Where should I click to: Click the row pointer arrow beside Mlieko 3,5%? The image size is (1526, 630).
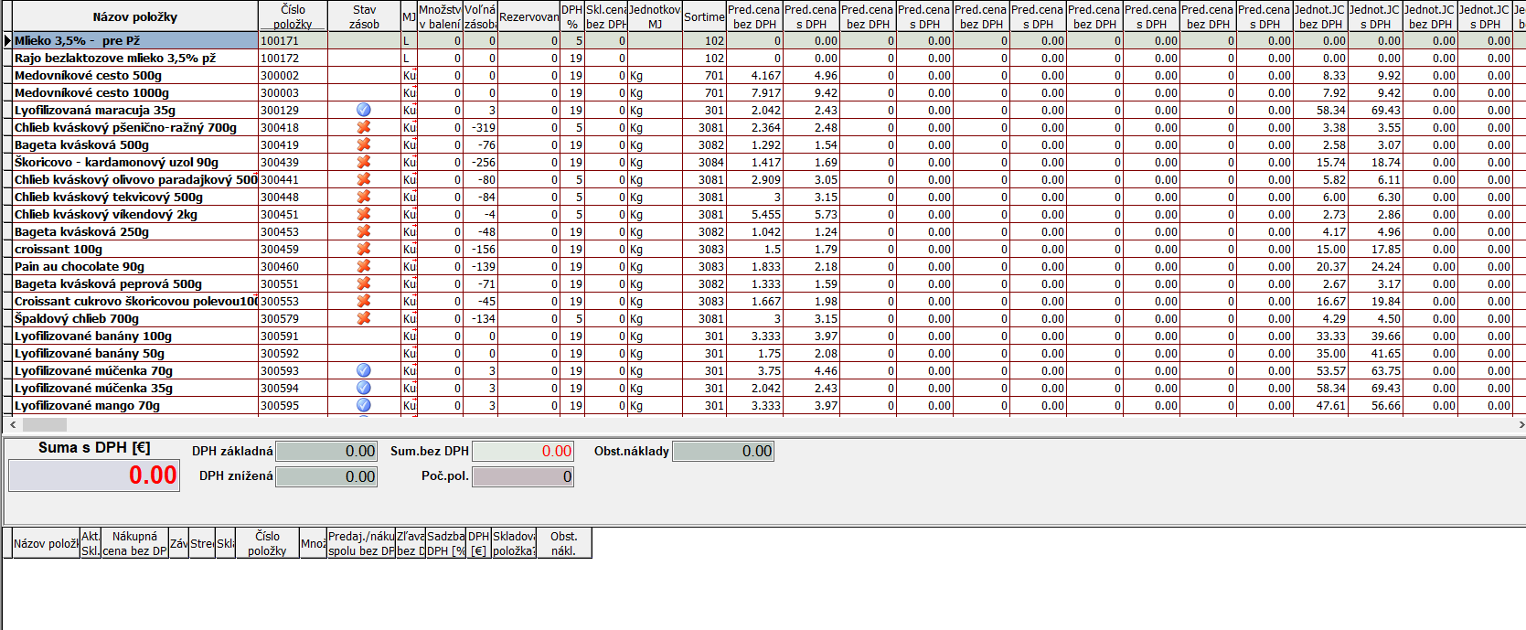click(7, 40)
